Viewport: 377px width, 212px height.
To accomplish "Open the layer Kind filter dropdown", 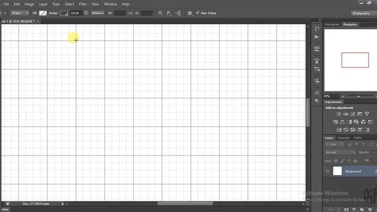I will tap(335, 144).
